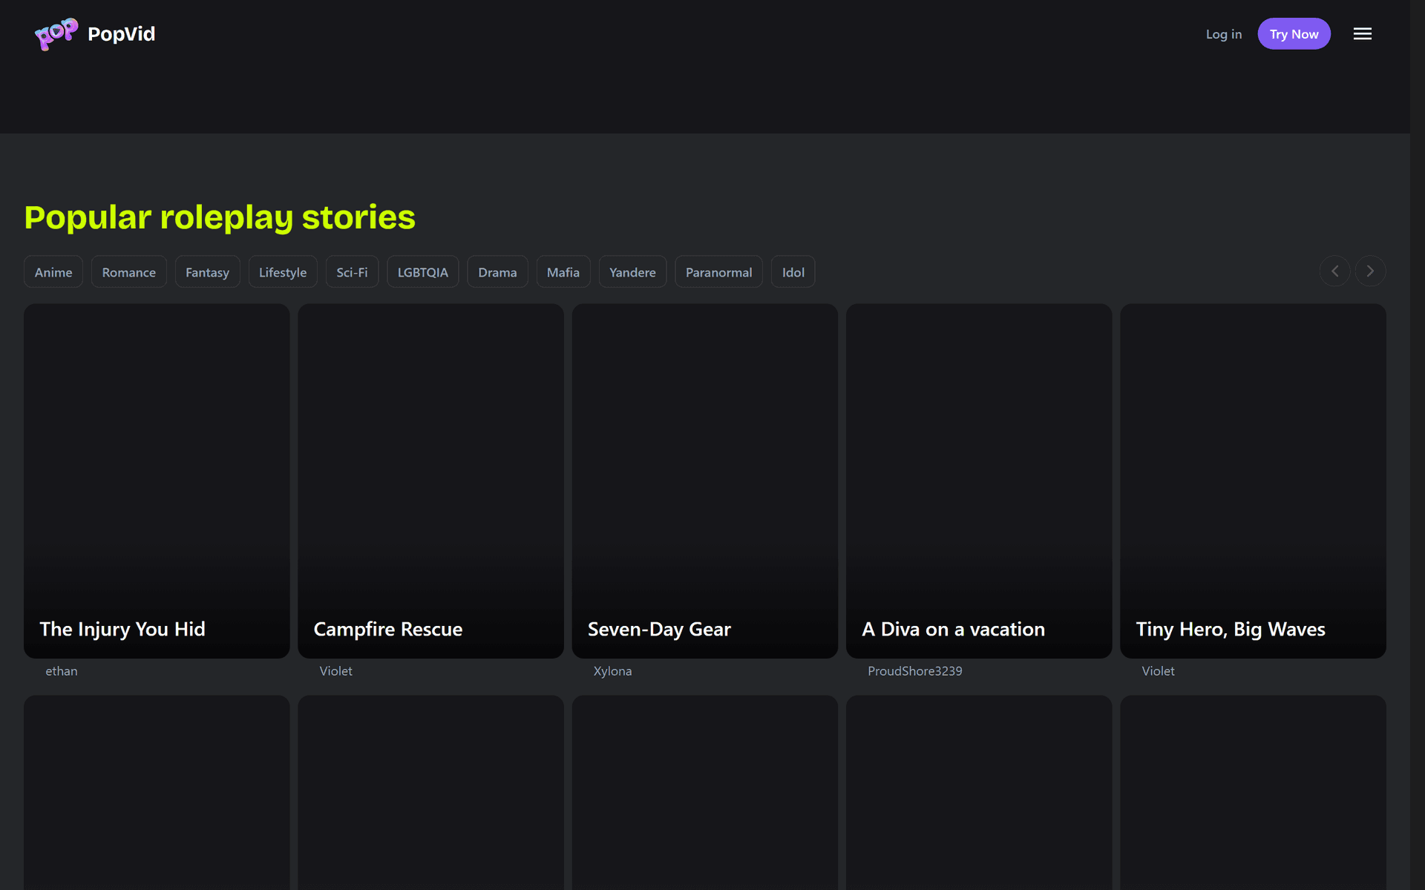Open the Seven-Day Gear story card
The image size is (1425, 890).
click(x=705, y=481)
